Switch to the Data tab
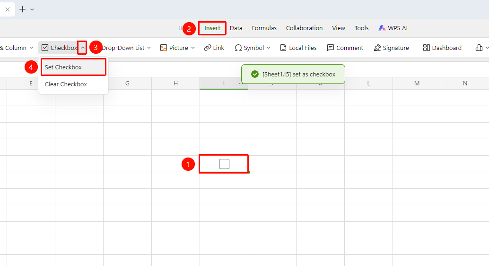This screenshot has width=489, height=266. (236, 28)
